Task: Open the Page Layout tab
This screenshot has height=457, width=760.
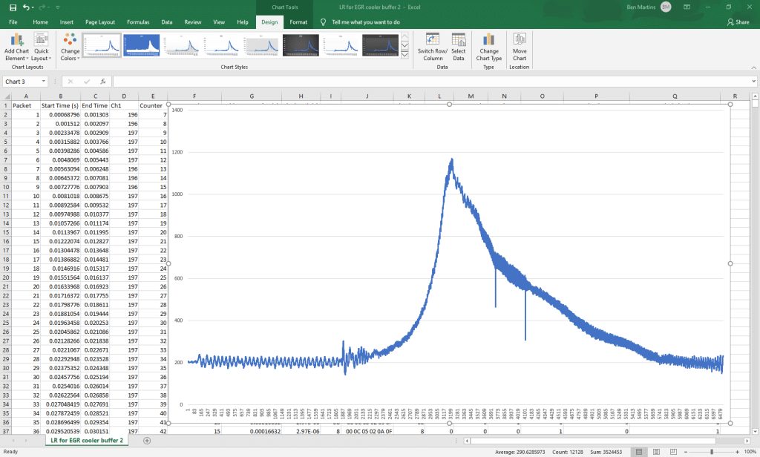Action: [x=100, y=22]
